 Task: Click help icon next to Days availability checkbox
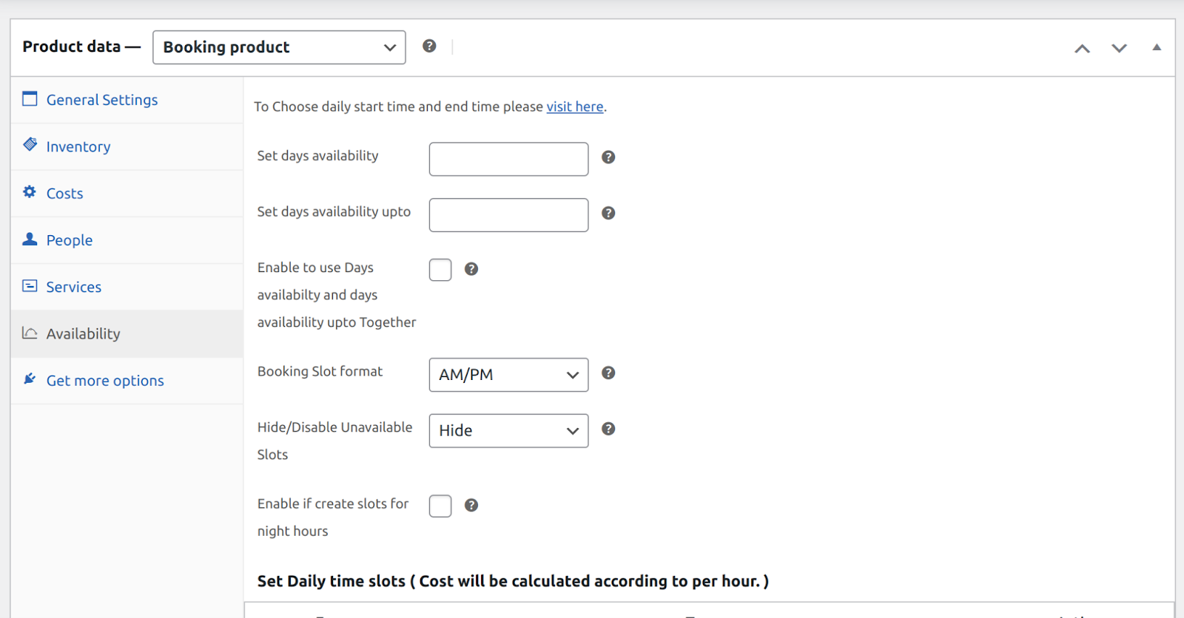[471, 269]
